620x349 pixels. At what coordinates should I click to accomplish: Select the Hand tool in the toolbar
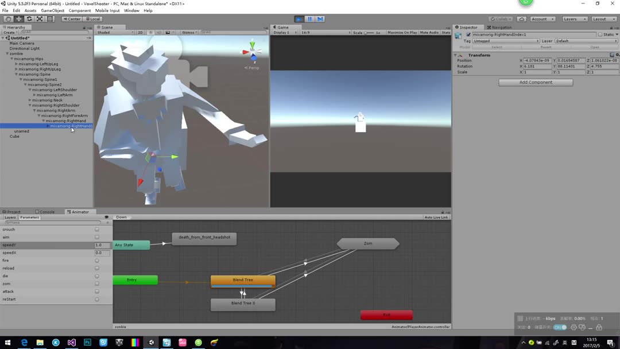9,18
